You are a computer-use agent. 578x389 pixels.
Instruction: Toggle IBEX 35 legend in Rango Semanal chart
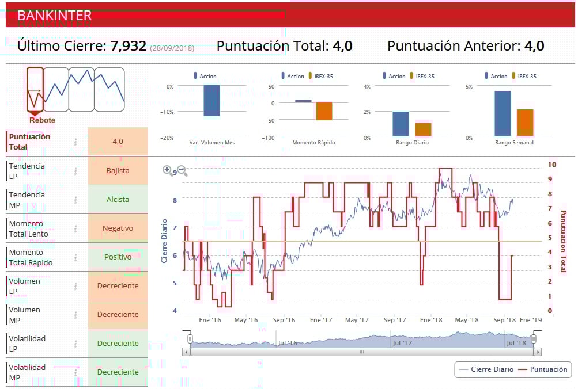click(x=524, y=76)
